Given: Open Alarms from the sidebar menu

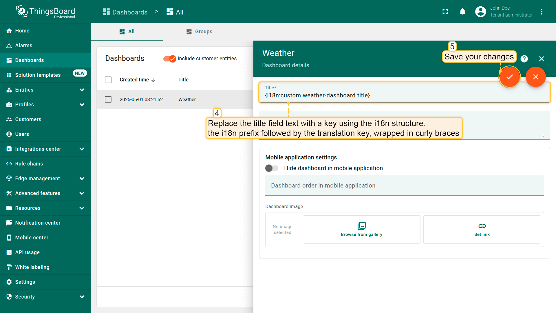Looking at the screenshot, I should coord(24,46).
